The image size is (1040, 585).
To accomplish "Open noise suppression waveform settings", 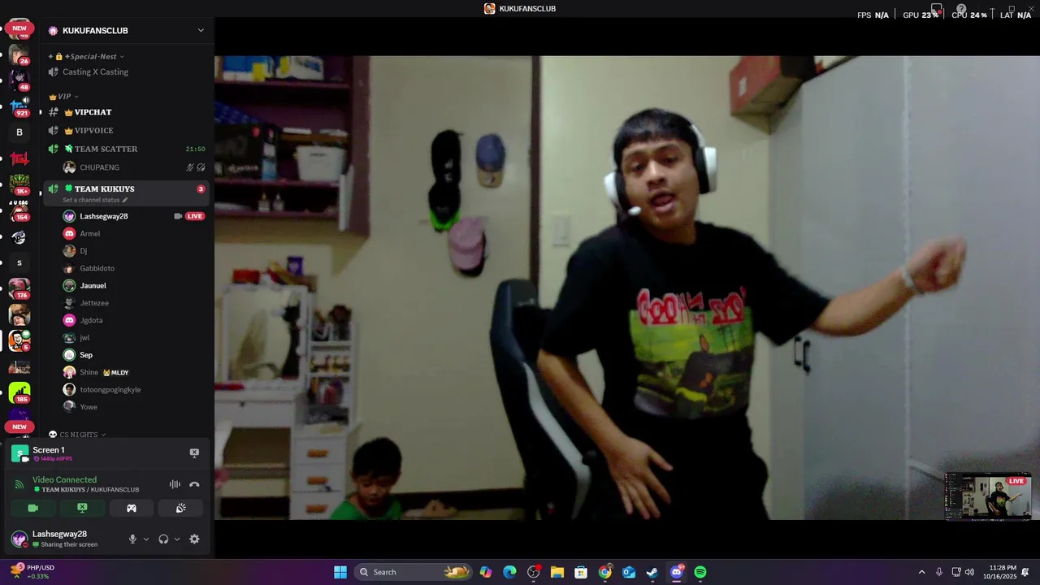I will tap(175, 484).
